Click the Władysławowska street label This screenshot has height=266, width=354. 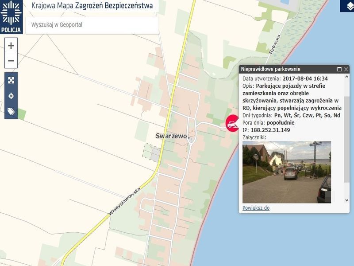pyautogui.click(x=124, y=201)
